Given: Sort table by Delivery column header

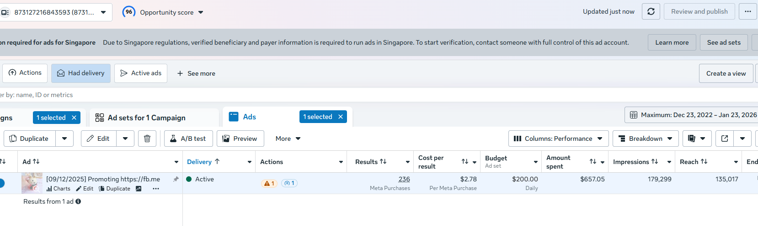Looking at the screenshot, I should 199,162.
